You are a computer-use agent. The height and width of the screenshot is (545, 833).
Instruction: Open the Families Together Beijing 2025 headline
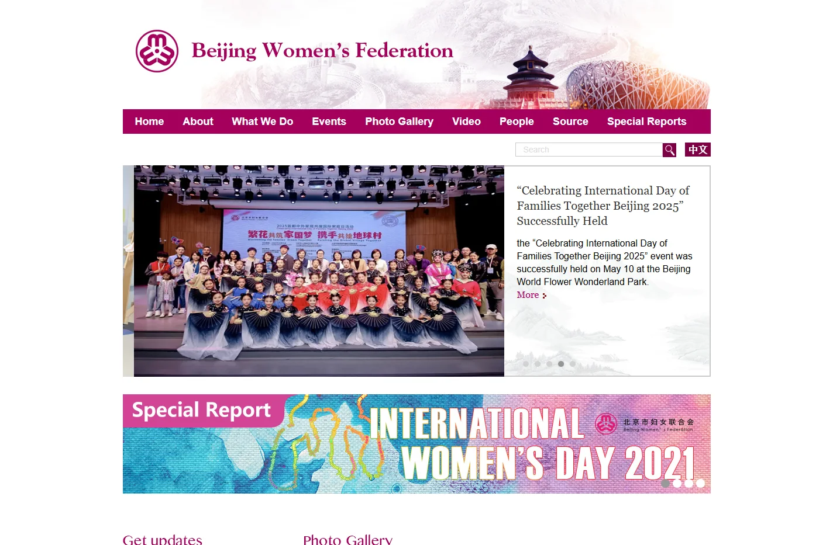pyautogui.click(x=603, y=206)
